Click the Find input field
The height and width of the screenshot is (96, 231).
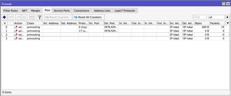click(200, 17)
